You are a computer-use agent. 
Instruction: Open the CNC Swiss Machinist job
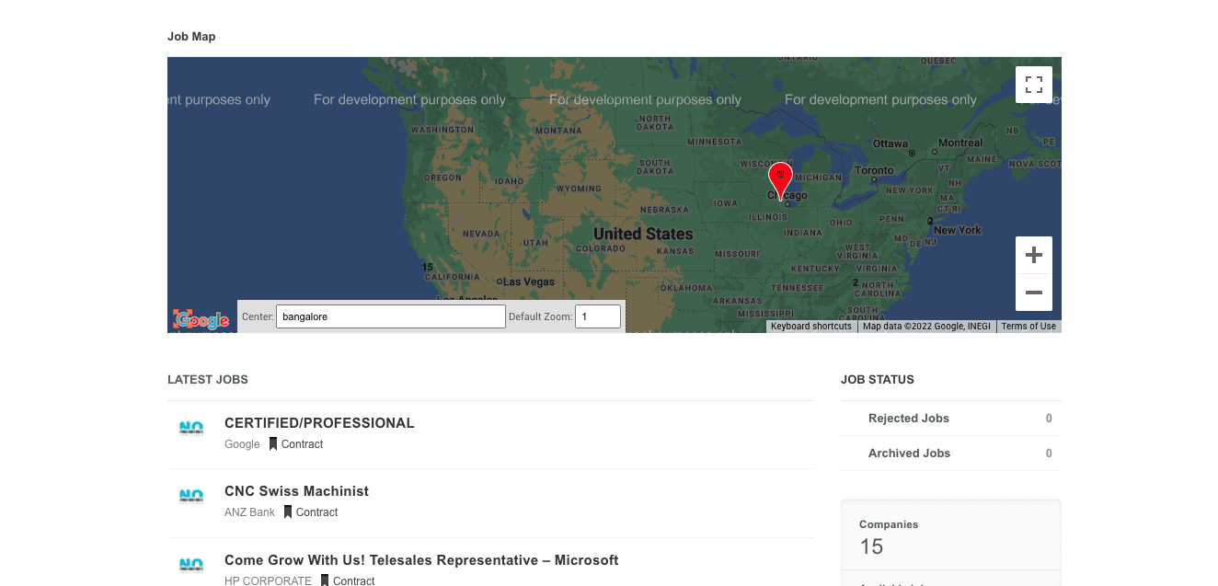point(296,491)
